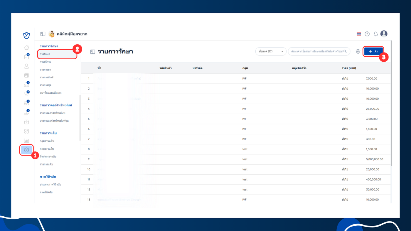This screenshot has height=231, width=411.
Task: Select การบริการ in the side menu
Action: tap(45, 62)
